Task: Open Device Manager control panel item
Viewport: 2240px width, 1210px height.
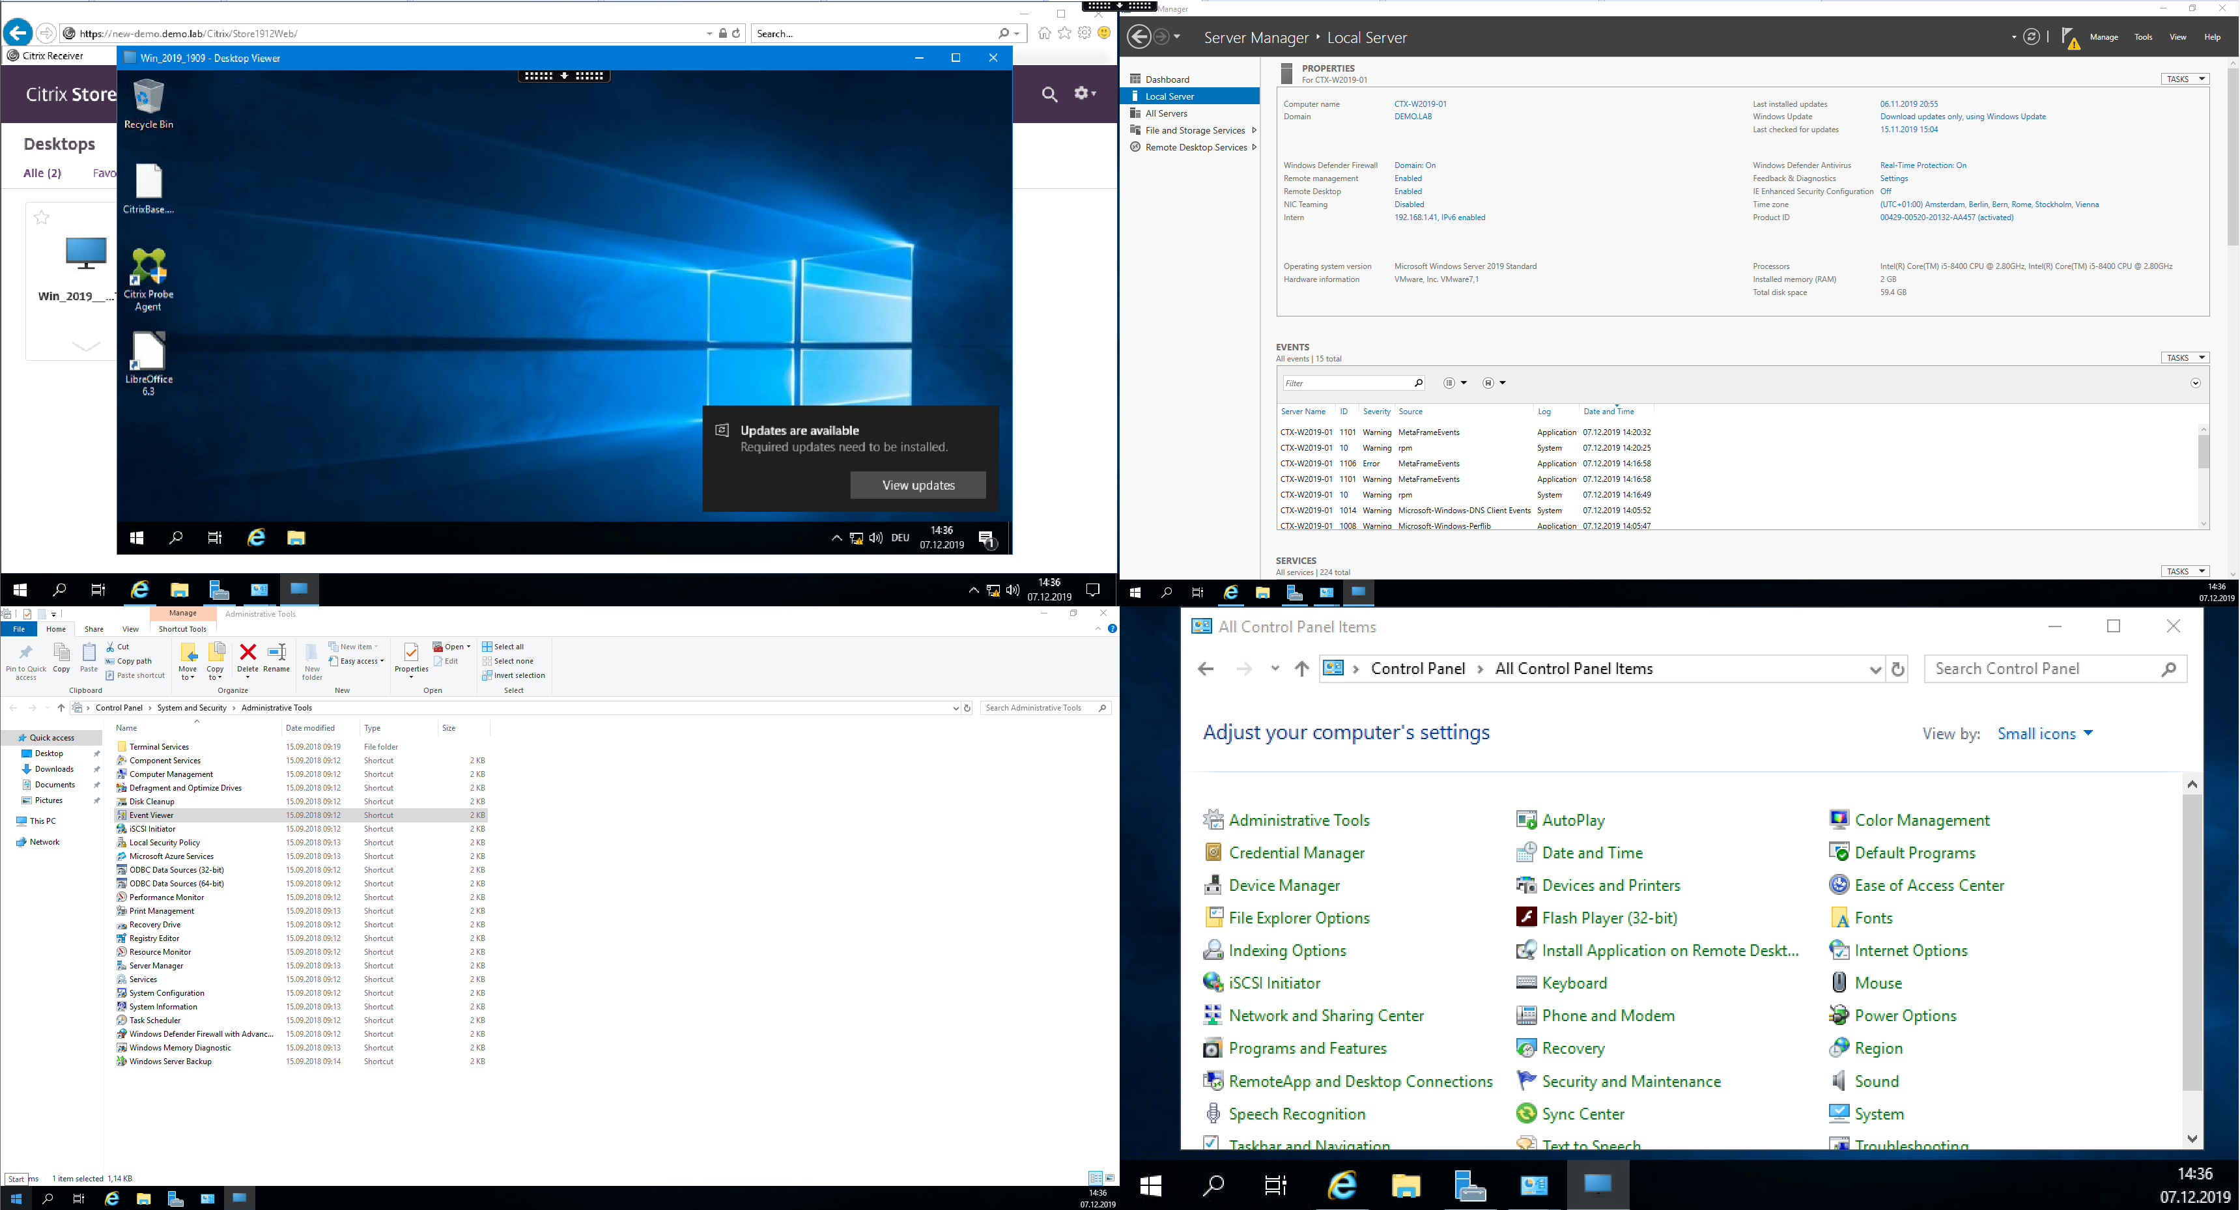Action: click(x=1283, y=886)
